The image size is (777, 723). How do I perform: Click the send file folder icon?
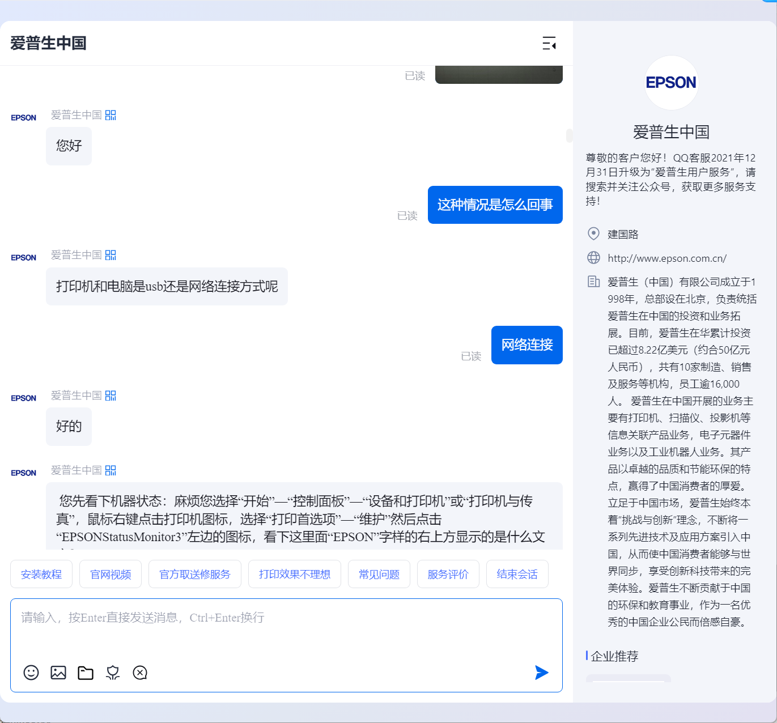pos(86,673)
